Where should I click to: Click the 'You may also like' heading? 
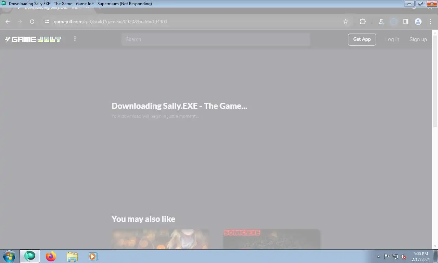tap(143, 219)
